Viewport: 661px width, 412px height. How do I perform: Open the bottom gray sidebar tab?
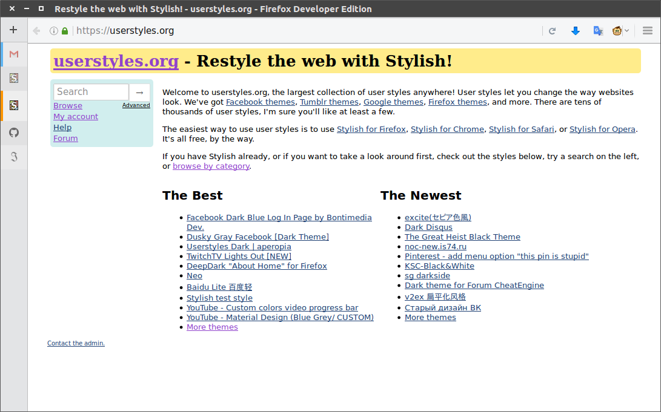click(x=14, y=157)
